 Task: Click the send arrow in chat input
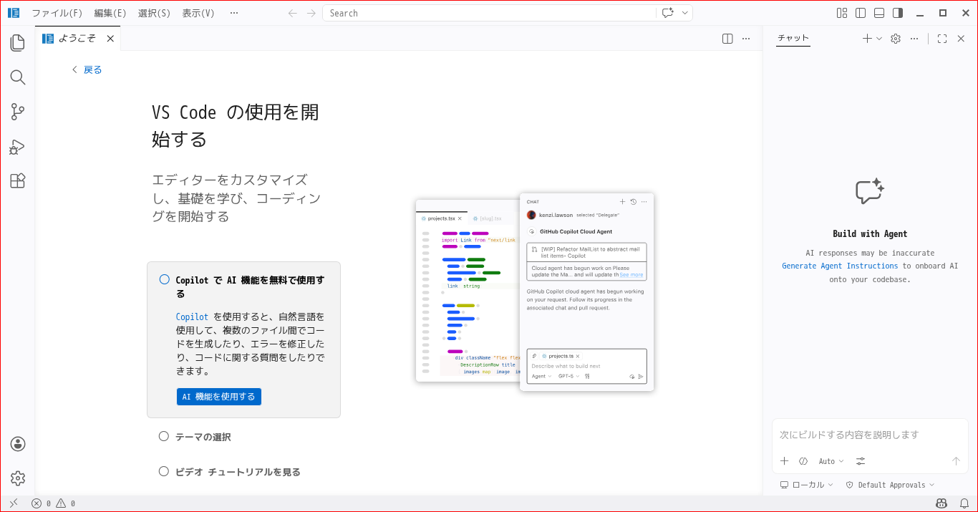coord(956,461)
